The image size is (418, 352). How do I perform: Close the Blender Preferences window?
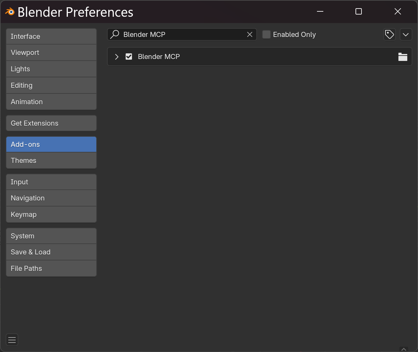tap(398, 11)
